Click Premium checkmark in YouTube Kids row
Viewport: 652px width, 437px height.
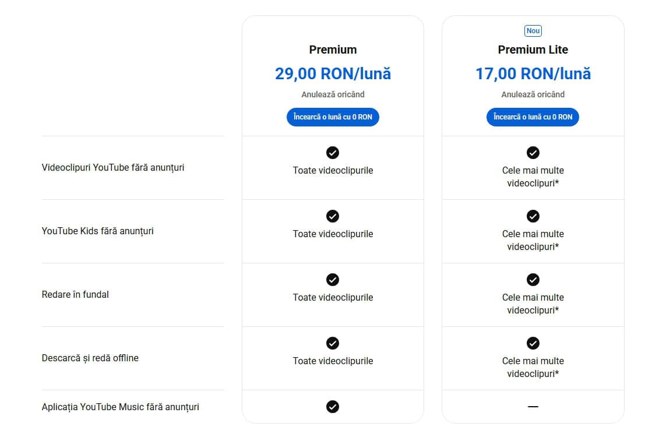click(332, 216)
